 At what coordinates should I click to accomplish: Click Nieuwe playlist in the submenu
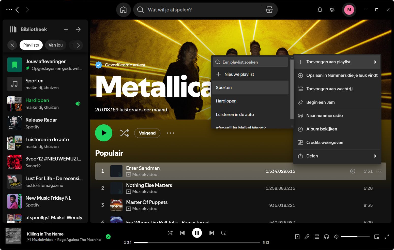tap(239, 74)
